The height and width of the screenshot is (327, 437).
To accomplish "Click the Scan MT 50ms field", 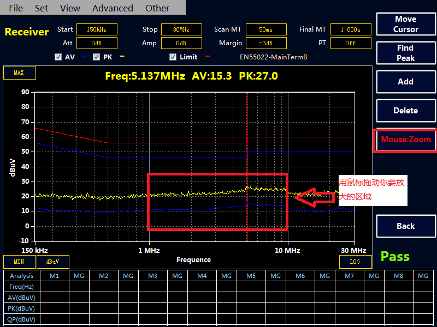I will (266, 29).
